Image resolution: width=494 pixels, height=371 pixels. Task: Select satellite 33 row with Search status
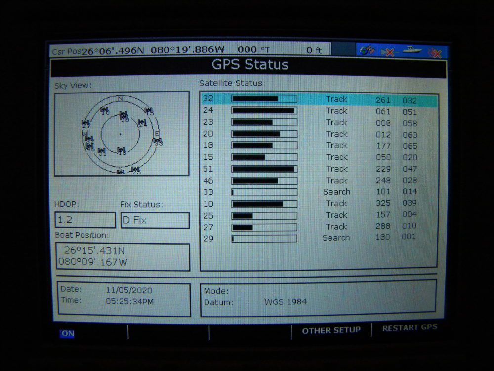pyautogui.click(x=319, y=192)
